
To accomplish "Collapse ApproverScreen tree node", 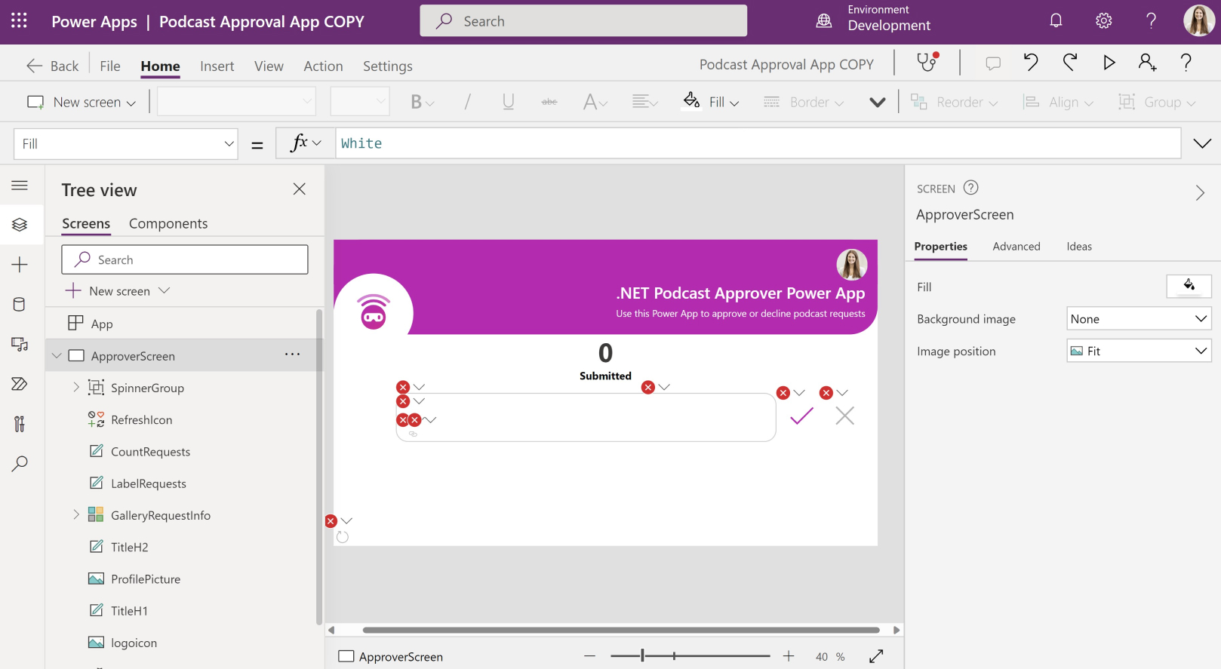I will click(57, 355).
